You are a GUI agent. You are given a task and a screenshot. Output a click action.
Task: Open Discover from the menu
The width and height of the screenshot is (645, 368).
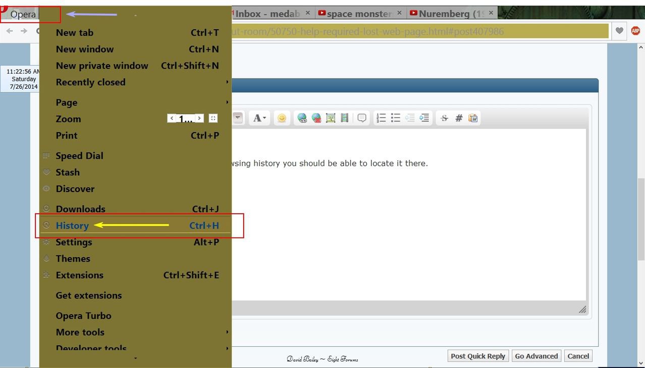136,189
